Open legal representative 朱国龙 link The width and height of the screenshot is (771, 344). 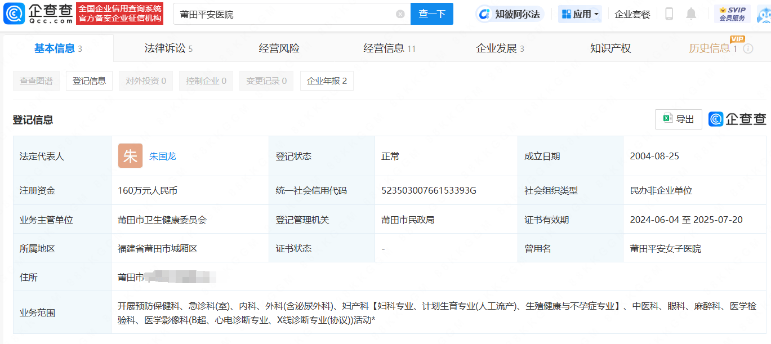pyautogui.click(x=163, y=157)
